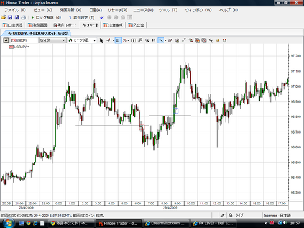Click the printer icon
This screenshot has height=228, width=304.
pos(24,17)
